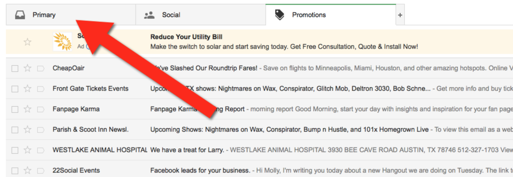Star the solar ad at the top
Image resolution: width=513 pixels, height=177 pixels.
pyautogui.click(x=27, y=42)
